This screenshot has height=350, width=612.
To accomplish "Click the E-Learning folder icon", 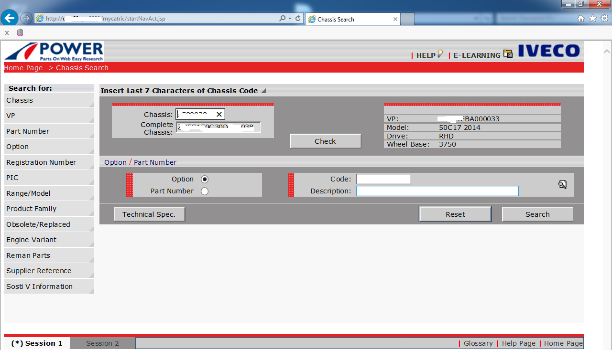I will [x=507, y=54].
